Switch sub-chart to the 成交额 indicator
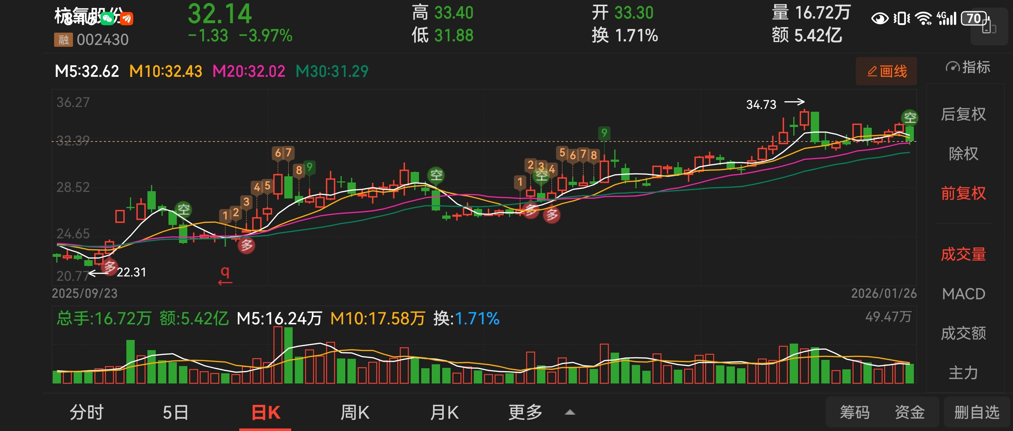The height and width of the screenshot is (431, 1013). coord(963,333)
